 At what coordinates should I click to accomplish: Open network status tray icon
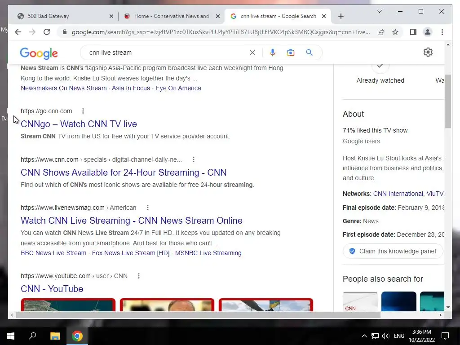pyautogui.click(x=375, y=336)
